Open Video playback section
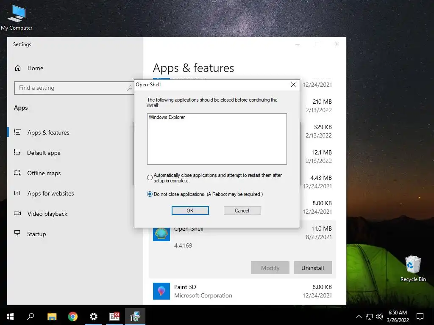The width and height of the screenshot is (434, 325). (x=47, y=214)
